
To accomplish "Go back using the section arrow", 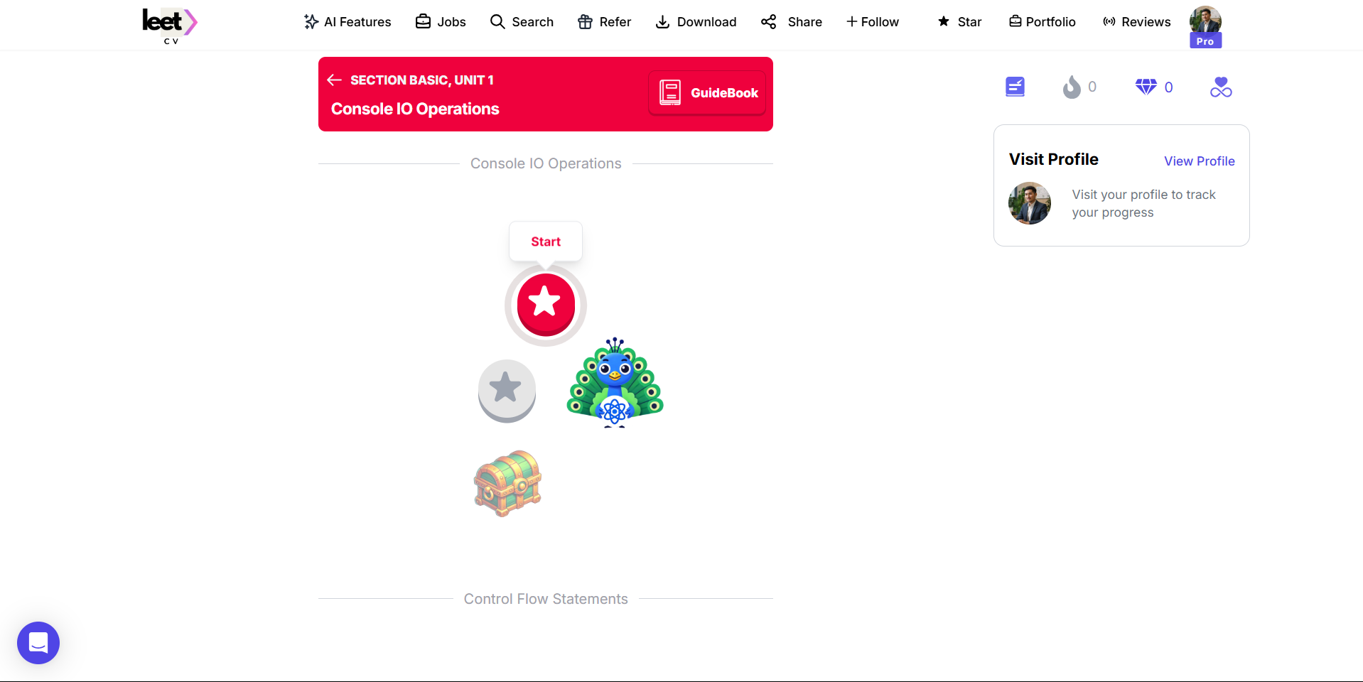I will (x=335, y=80).
